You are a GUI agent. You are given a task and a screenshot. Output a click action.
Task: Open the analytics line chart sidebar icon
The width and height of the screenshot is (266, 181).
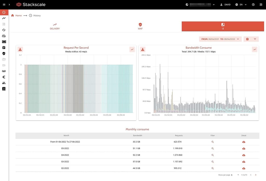tap(4, 18)
